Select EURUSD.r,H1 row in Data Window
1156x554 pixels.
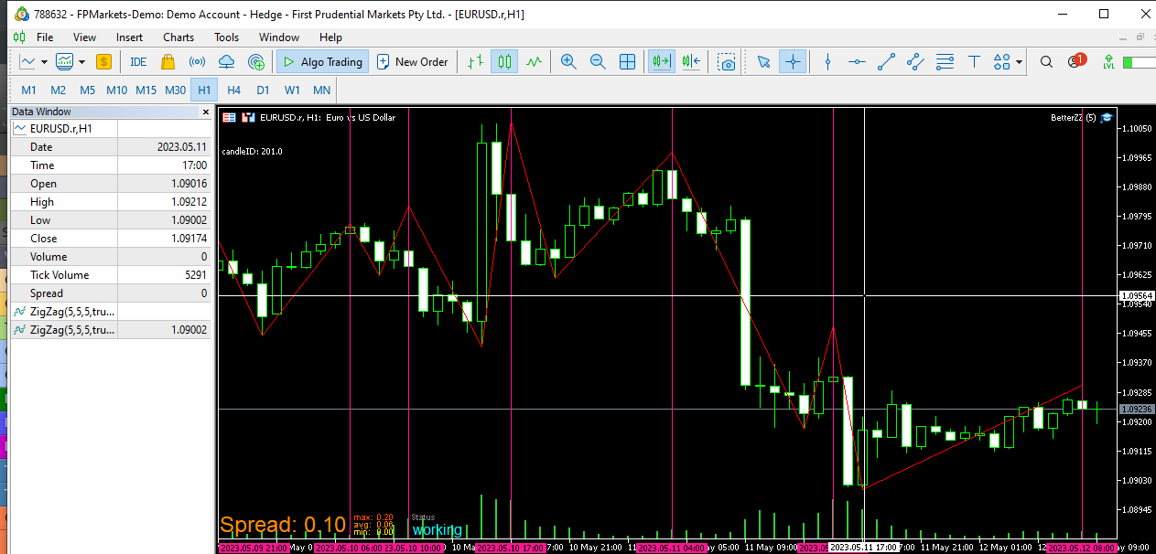pos(110,129)
